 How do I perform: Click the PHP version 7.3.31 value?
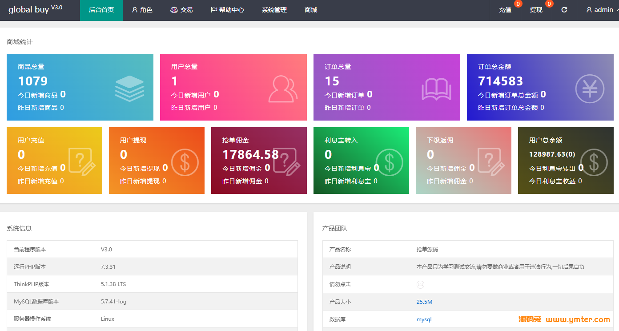click(x=108, y=267)
